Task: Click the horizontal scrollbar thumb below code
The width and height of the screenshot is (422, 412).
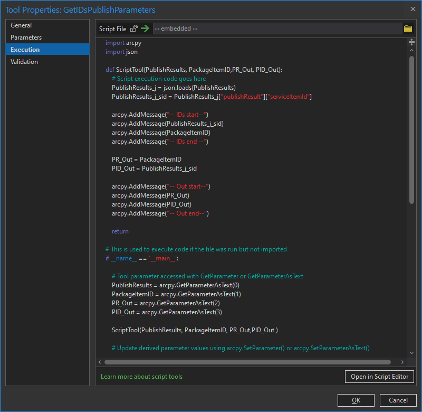Action: tap(247, 362)
